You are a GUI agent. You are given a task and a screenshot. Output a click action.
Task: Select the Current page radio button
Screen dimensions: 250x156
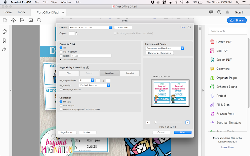(x=61, y=51)
